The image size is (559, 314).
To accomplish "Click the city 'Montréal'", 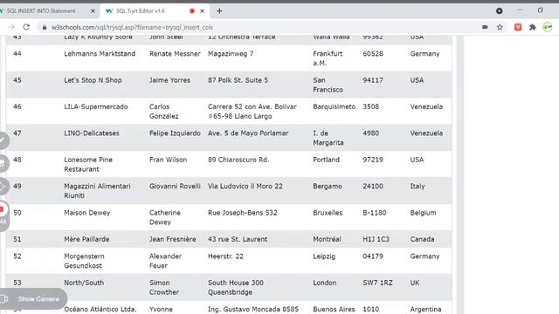I will (327, 239).
